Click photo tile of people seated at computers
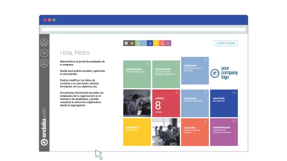 point(166,132)
